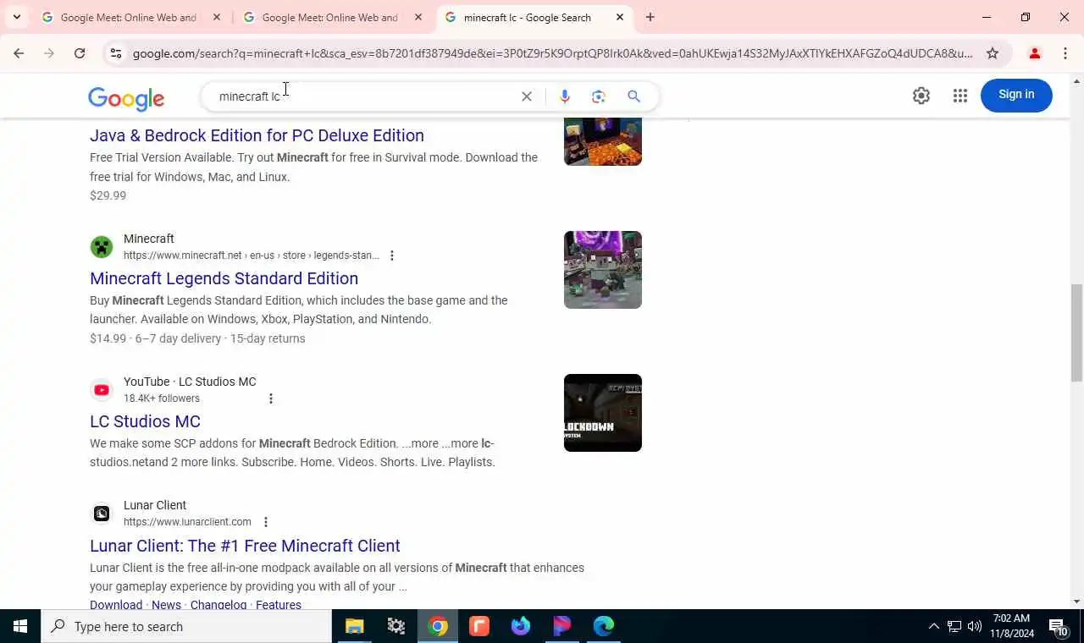Image resolution: width=1084 pixels, height=643 pixels.
Task: Open LC Studios Lockdown thumbnail
Action: point(603,413)
